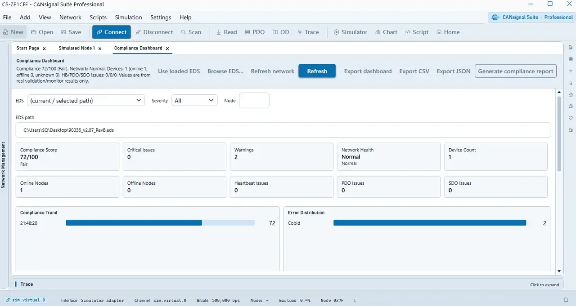The height and width of the screenshot is (306, 576).
Task: Click the Warnings card showing 2
Action: 282,157
